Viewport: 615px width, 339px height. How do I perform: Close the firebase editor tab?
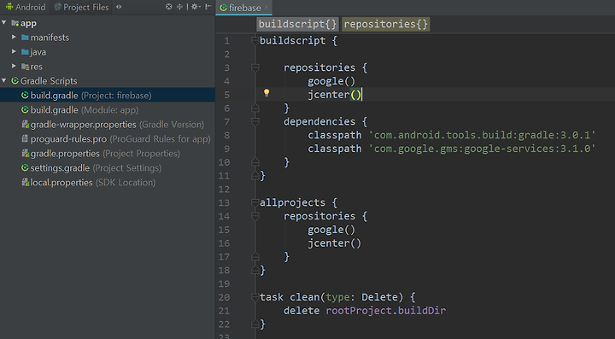(x=266, y=8)
